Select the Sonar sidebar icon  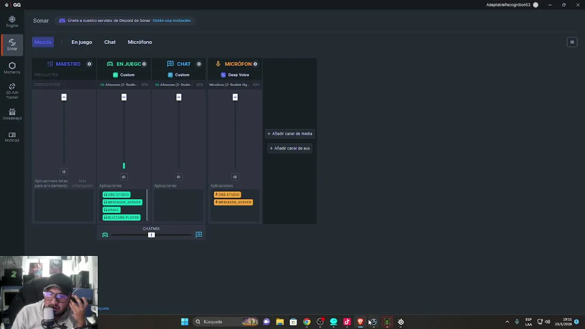click(x=12, y=44)
